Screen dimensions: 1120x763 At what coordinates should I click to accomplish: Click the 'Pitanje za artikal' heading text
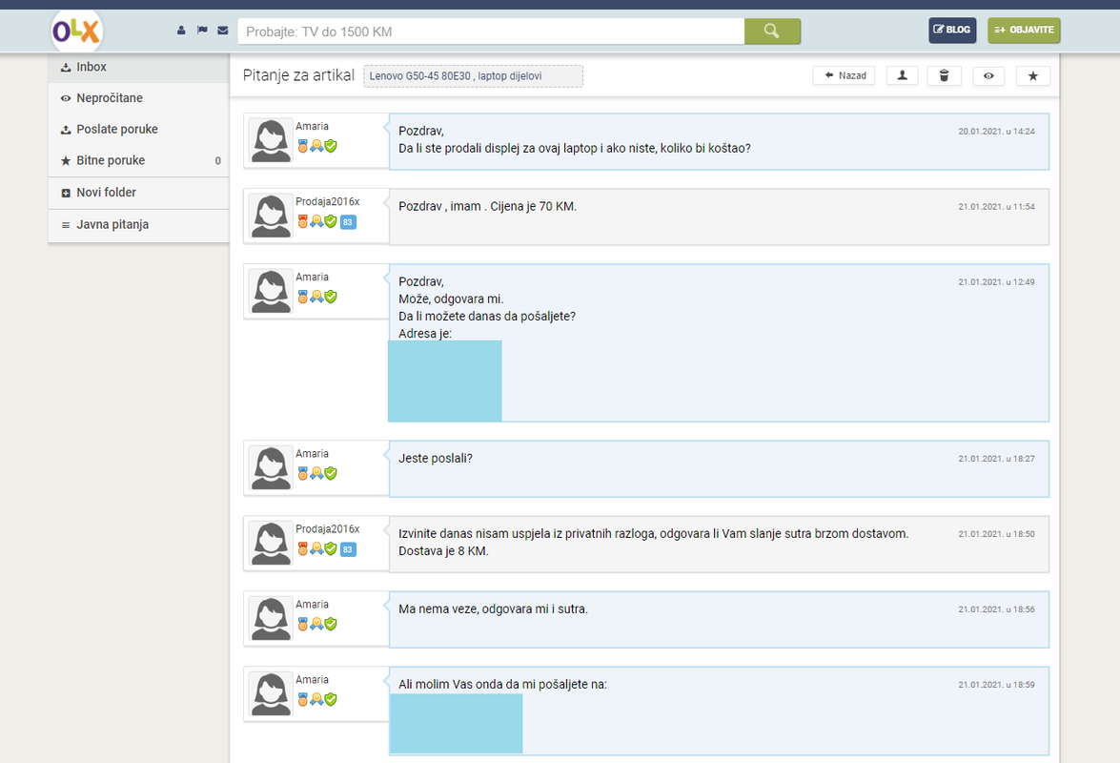point(298,75)
